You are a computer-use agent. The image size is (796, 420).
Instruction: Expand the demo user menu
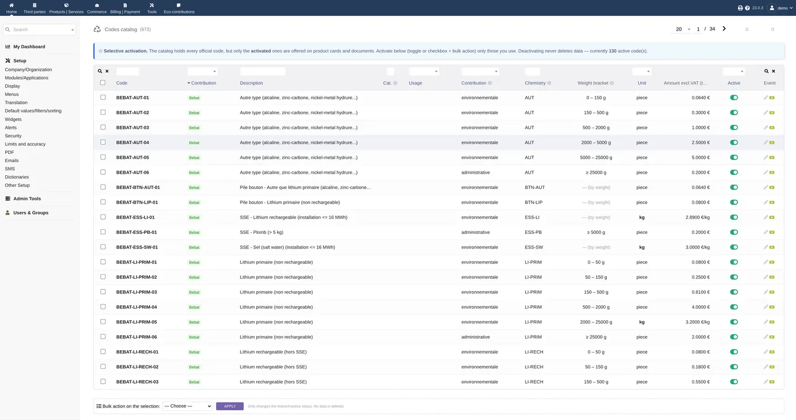coord(780,8)
